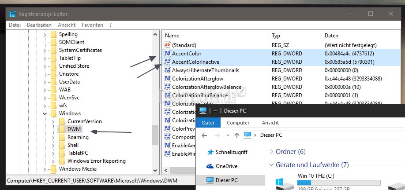The height and width of the screenshot is (190, 405).
Task: Click the ColorizationAfterglow DWORD icon
Action: (168, 79)
